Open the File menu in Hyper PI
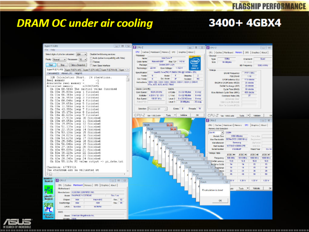The height and width of the screenshot is (232, 309). point(47,50)
